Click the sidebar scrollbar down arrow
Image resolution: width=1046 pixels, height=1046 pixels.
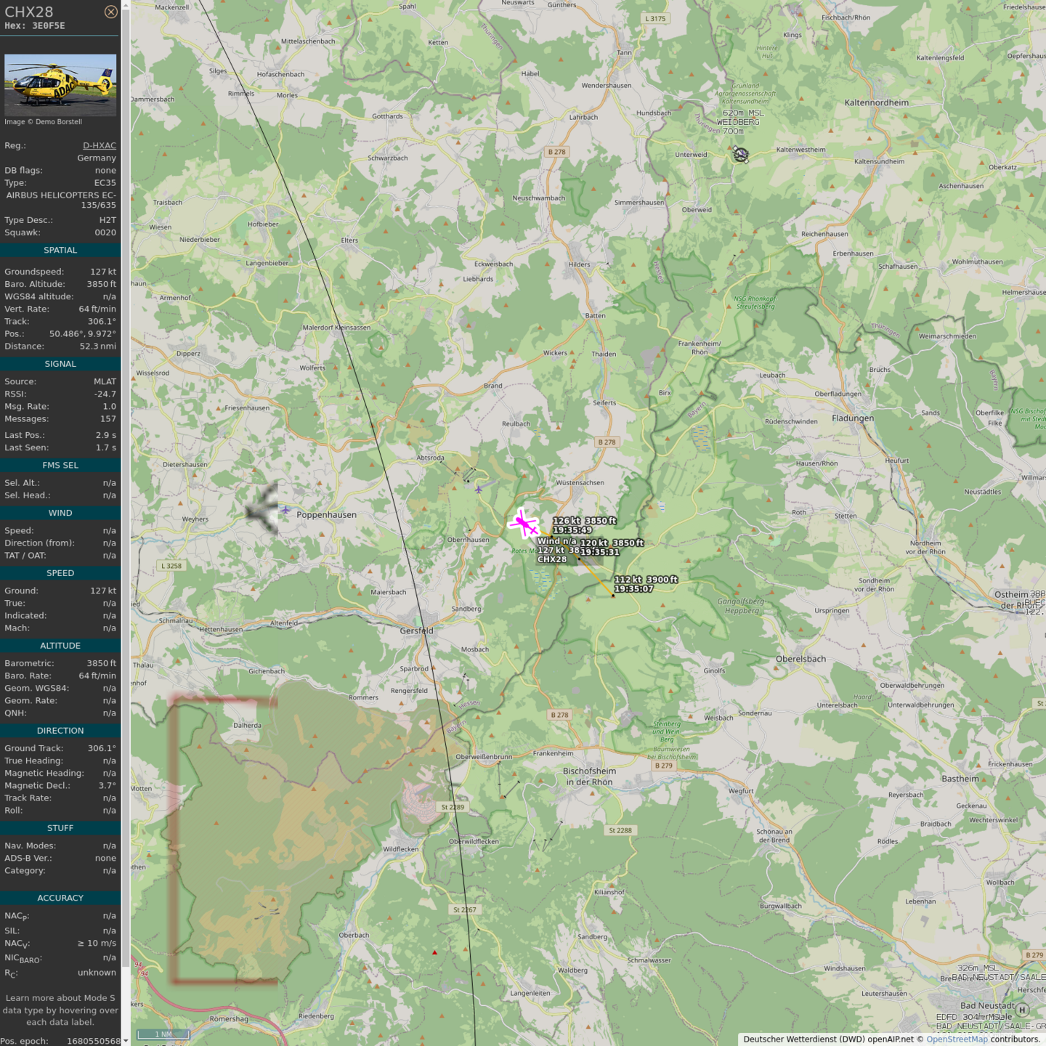(x=126, y=1041)
